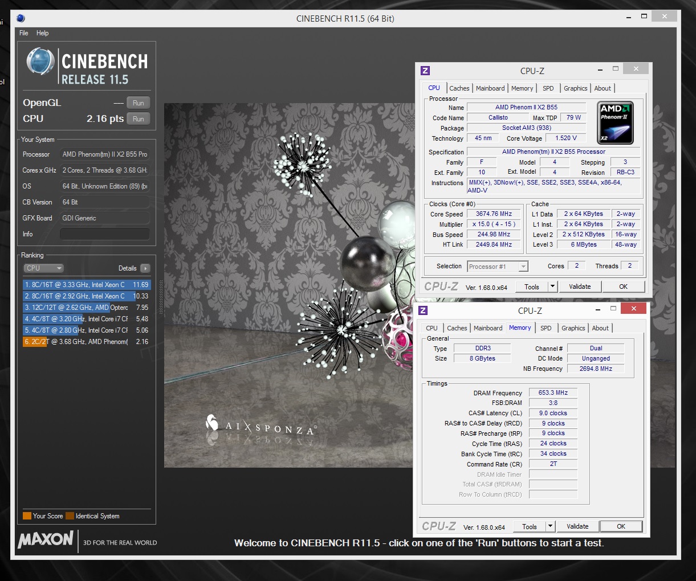The image size is (696, 581).
Task: Click the AIXSPONZA logo in render area
Action: coord(261,425)
